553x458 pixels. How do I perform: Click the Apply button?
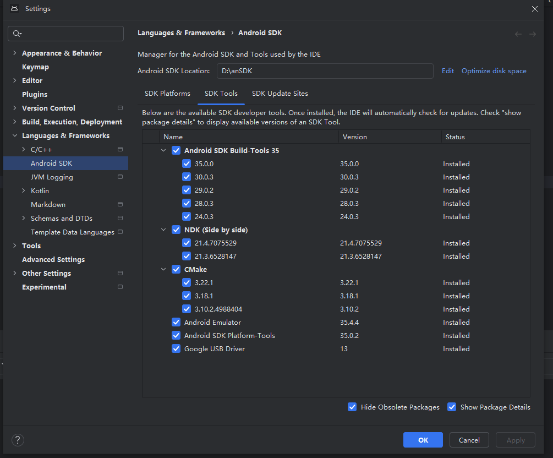tap(516, 440)
